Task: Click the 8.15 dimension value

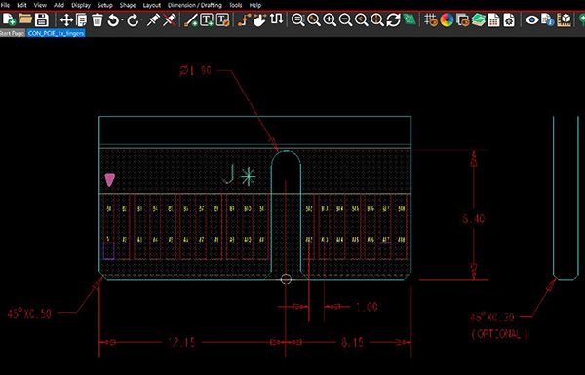Action: click(x=353, y=342)
